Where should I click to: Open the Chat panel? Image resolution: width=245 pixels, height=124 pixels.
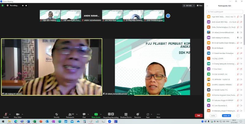click(x=84, y=114)
